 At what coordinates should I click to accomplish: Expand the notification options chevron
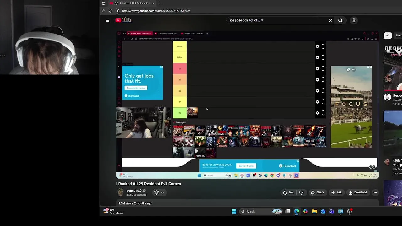coord(162,192)
